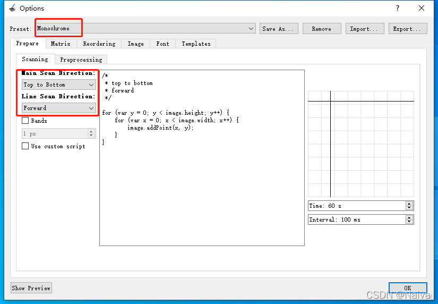
Task: Click the 'image.addPoint(x, y);' script line
Action: [160, 128]
